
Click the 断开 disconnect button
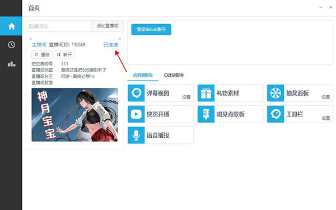pyautogui.click(x=64, y=55)
